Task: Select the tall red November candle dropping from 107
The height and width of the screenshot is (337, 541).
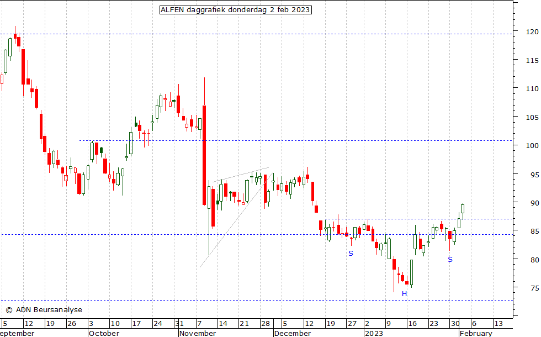Action: point(204,155)
